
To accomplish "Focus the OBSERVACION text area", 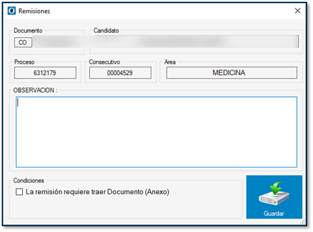I will pyautogui.click(x=156, y=132).
